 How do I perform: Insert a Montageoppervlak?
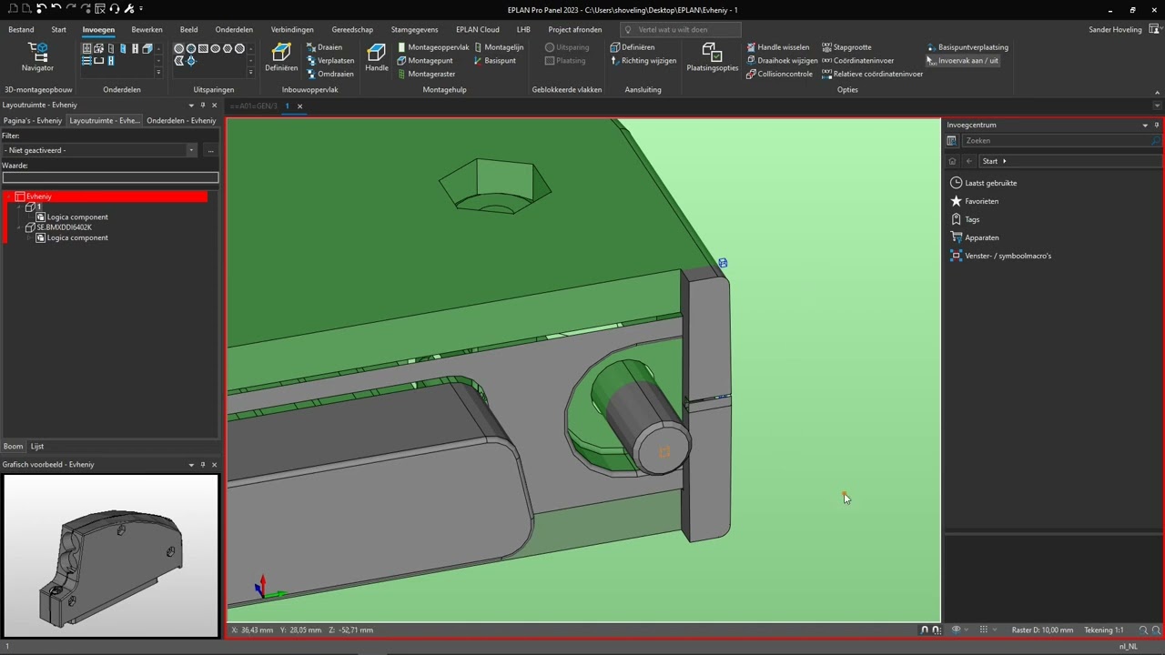tap(433, 47)
